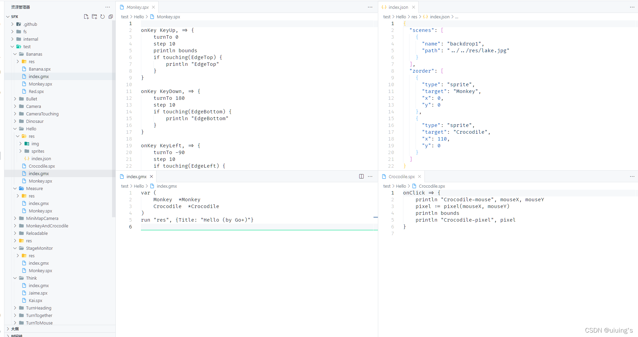The width and height of the screenshot is (638, 337).
Task: Collapse the test folder
Action: point(13,46)
